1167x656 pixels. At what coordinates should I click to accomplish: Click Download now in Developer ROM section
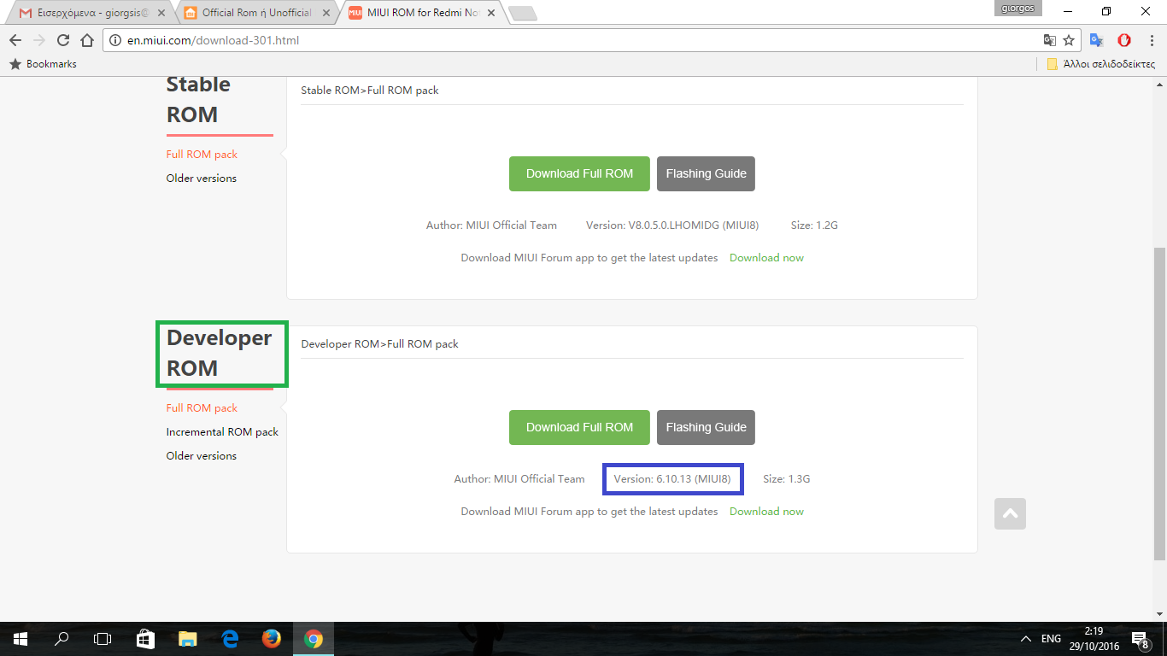(x=766, y=512)
